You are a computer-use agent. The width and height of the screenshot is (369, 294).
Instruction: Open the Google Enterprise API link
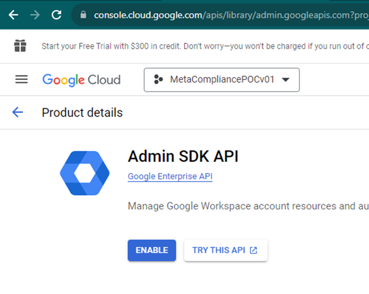(x=170, y=176)
